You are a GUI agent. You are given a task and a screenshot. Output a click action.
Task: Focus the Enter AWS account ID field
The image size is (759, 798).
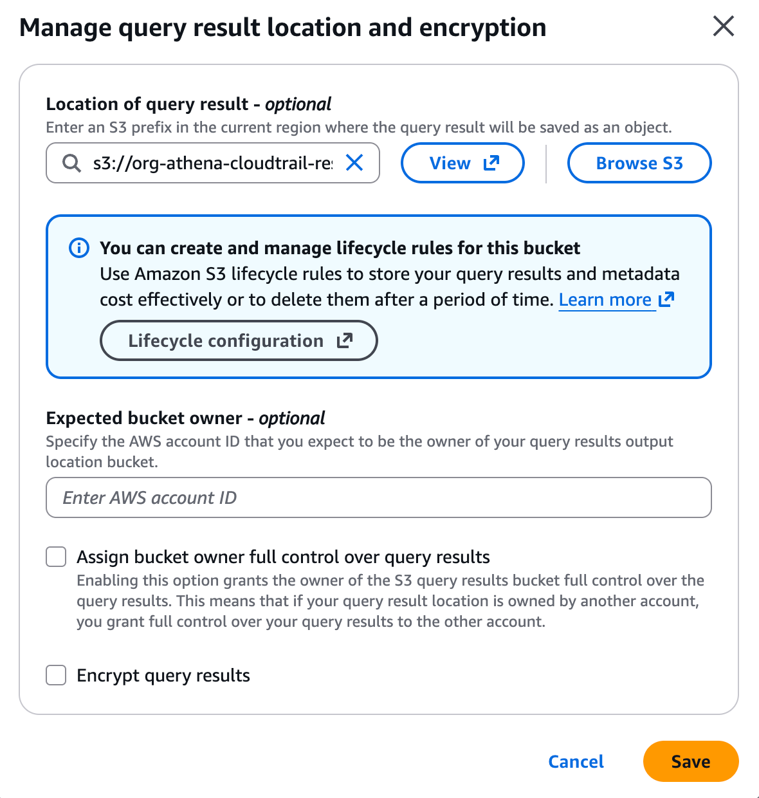(379, 497)
